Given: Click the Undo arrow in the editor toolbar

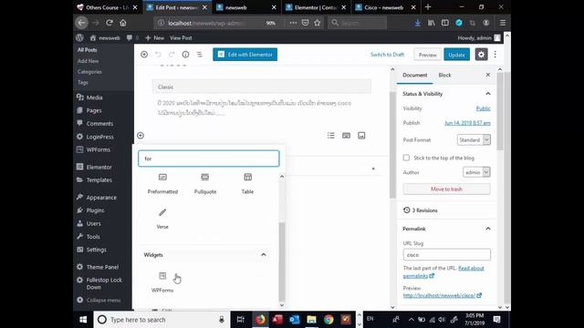Looking at the screenshot, I should (158, 55).
